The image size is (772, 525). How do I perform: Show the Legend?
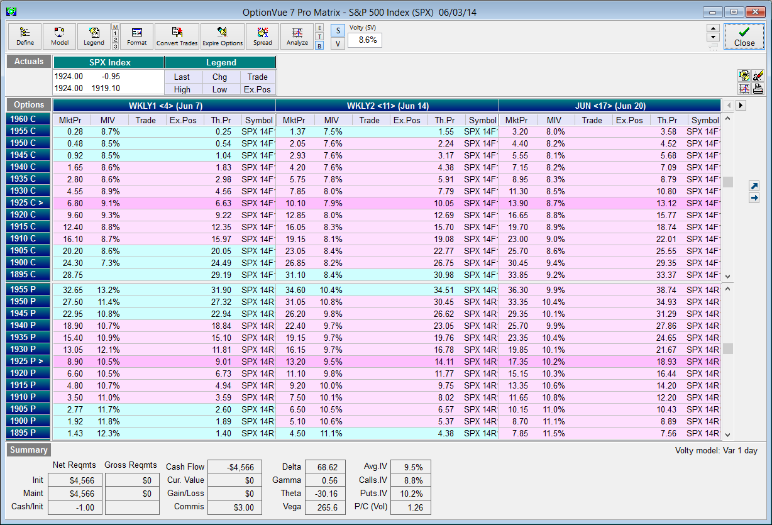(94, 36)
